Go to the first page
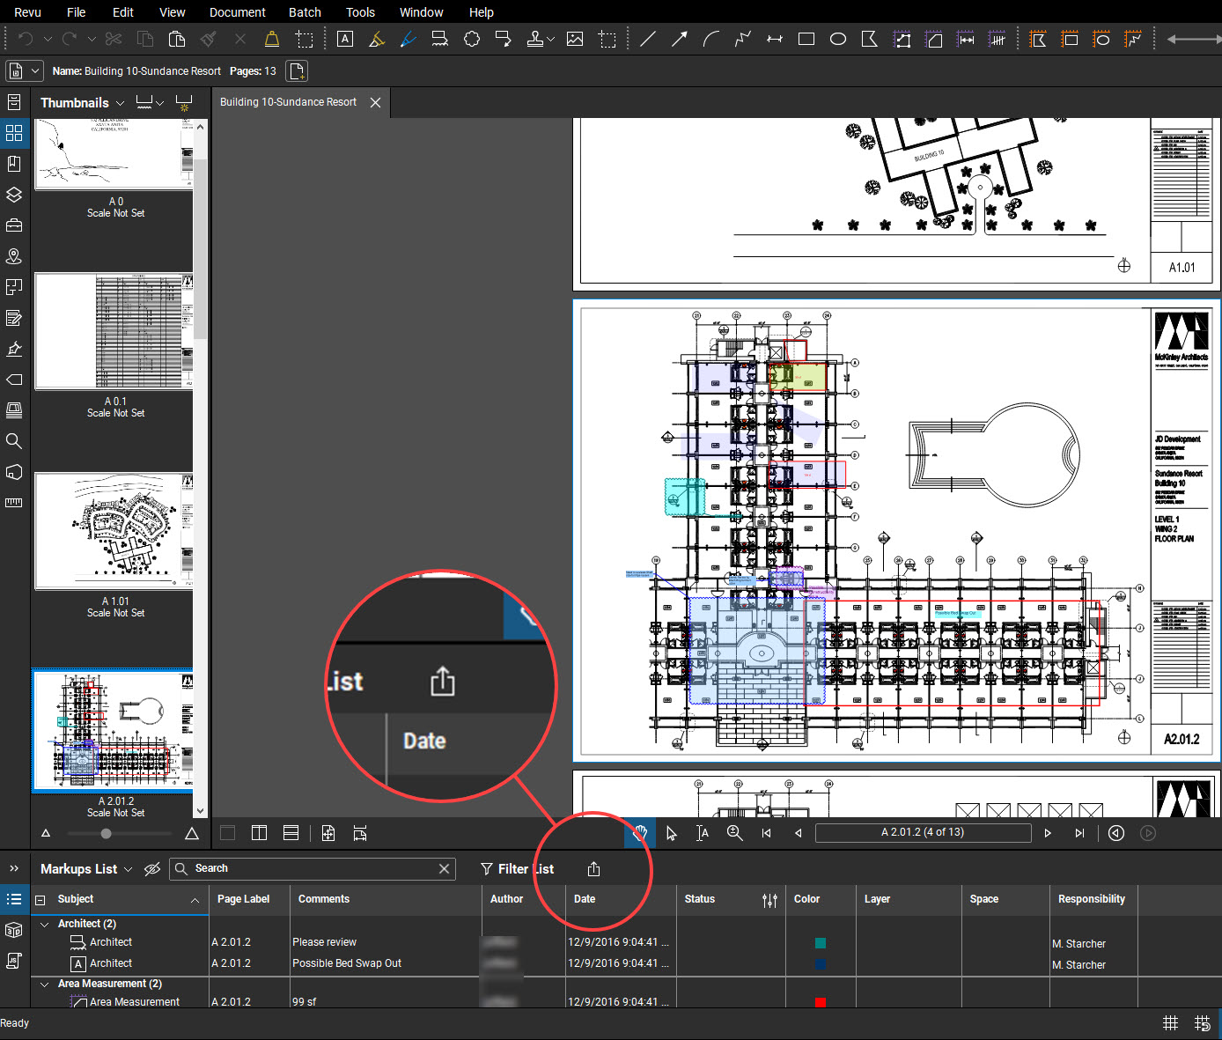 point(766,833)
